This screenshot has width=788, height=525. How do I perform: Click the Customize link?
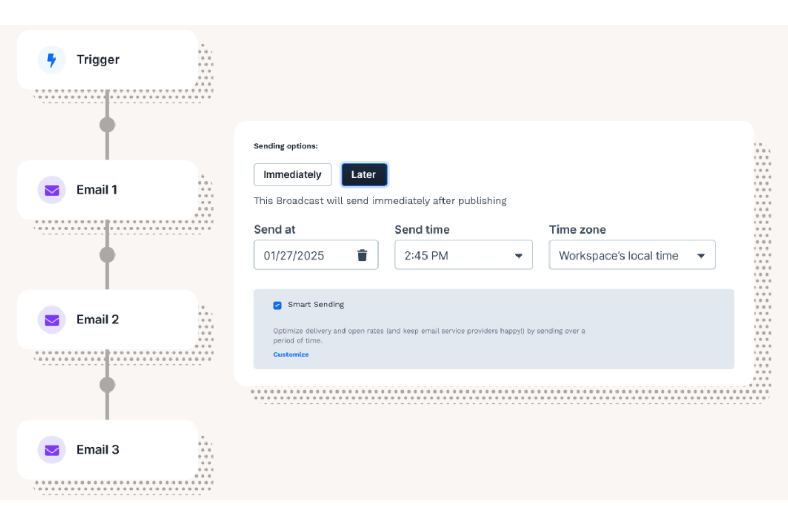click(291, 354)
